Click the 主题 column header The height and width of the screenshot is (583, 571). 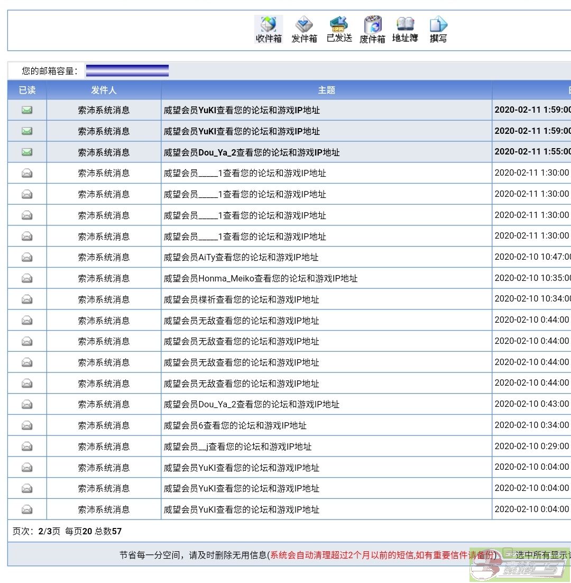tap(326, 90)
